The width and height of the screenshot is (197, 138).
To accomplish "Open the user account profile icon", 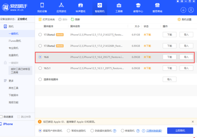I will tap(191, 10).
